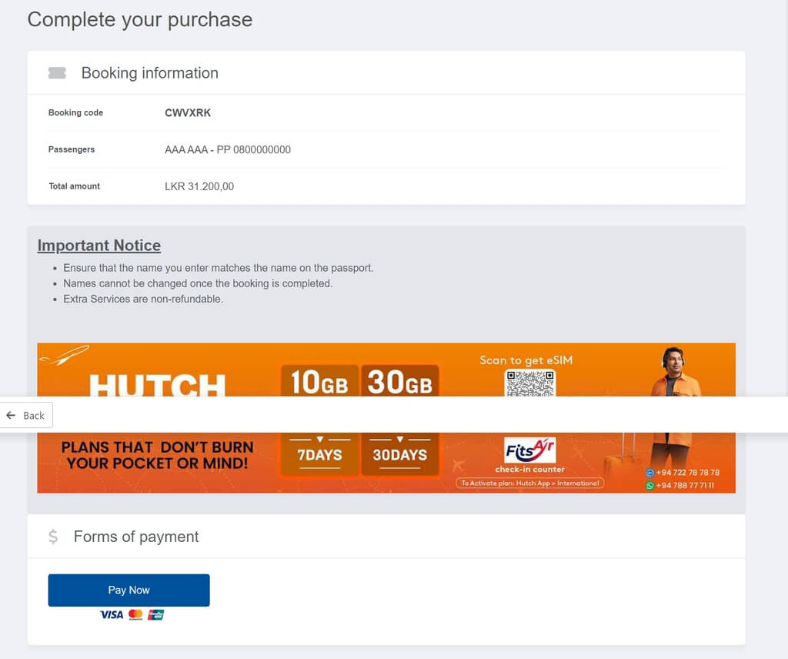
Task: Click the WhatsApp number +94 788 77 71 11
Action: coord(679,486)
